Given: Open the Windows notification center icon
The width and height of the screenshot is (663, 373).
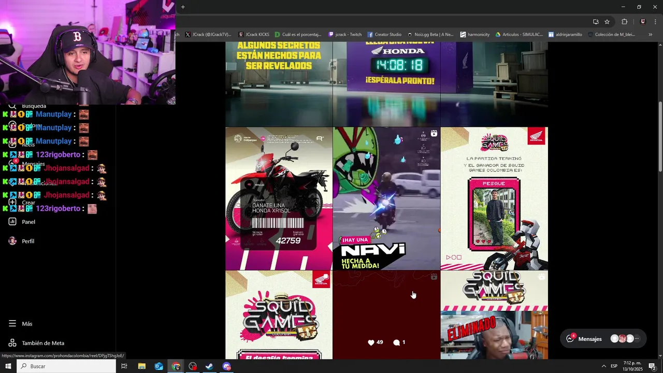Looking at the screenshot, I should 653,366.
